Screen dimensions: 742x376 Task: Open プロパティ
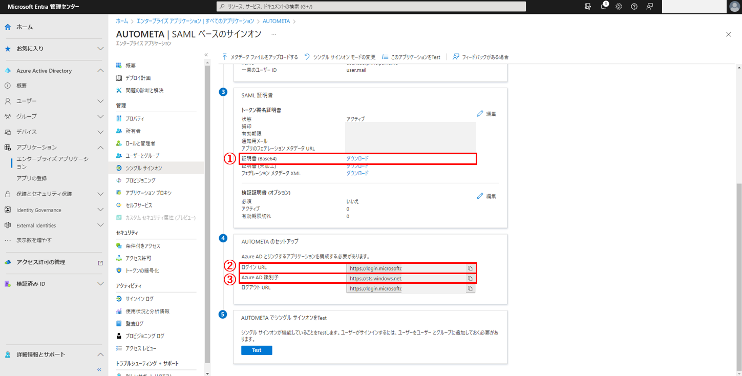click(135, 118)
